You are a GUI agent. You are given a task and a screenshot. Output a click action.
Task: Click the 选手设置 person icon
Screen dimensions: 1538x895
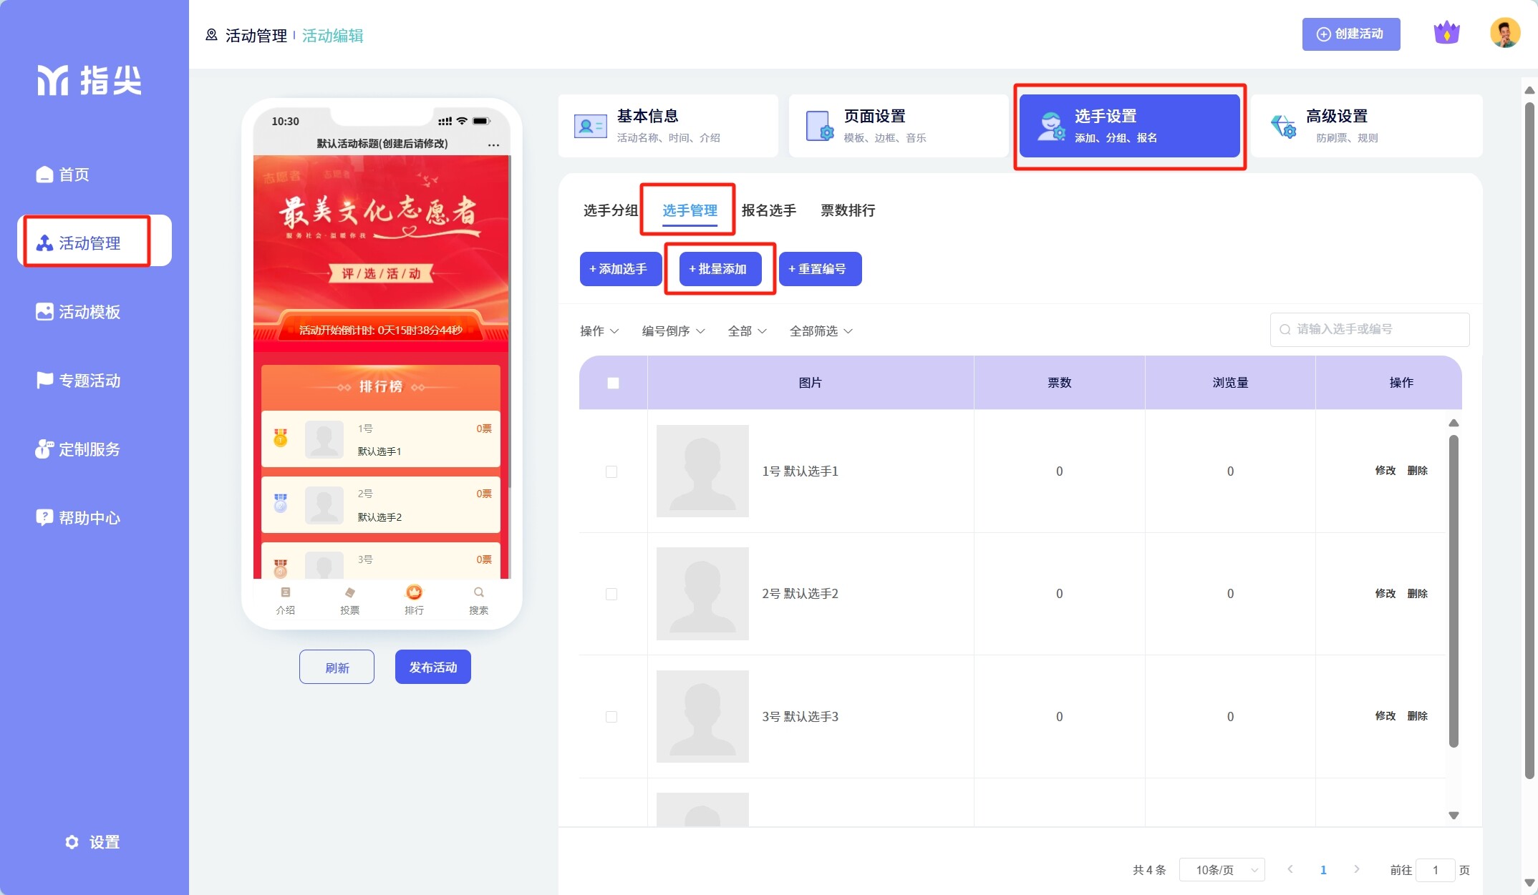(x=1050, y=126)
